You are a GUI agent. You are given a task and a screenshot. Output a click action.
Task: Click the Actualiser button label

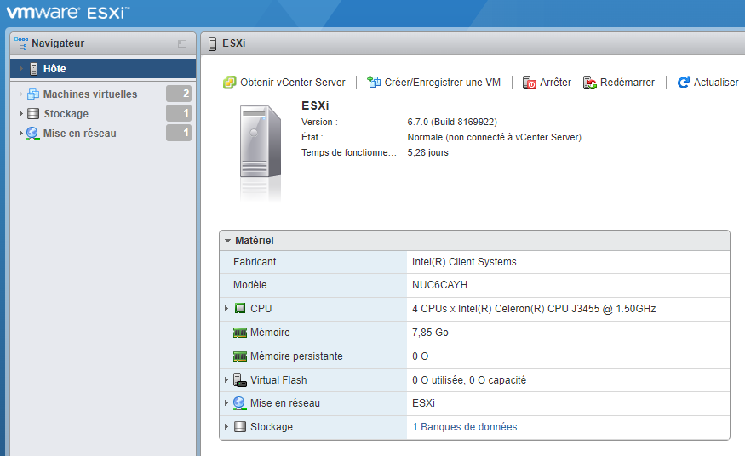716,83
